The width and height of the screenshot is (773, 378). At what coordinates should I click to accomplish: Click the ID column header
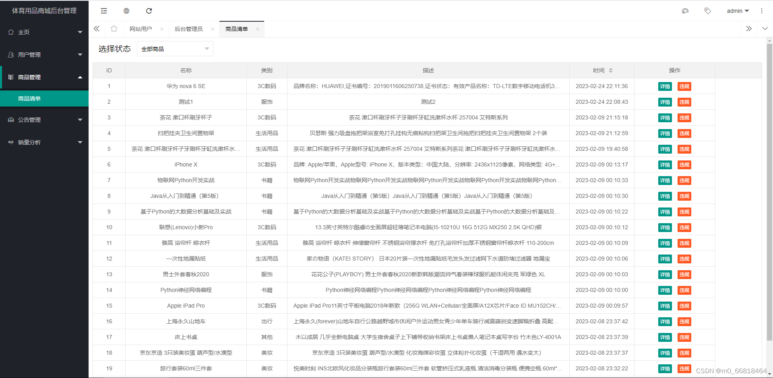(109, 70)
